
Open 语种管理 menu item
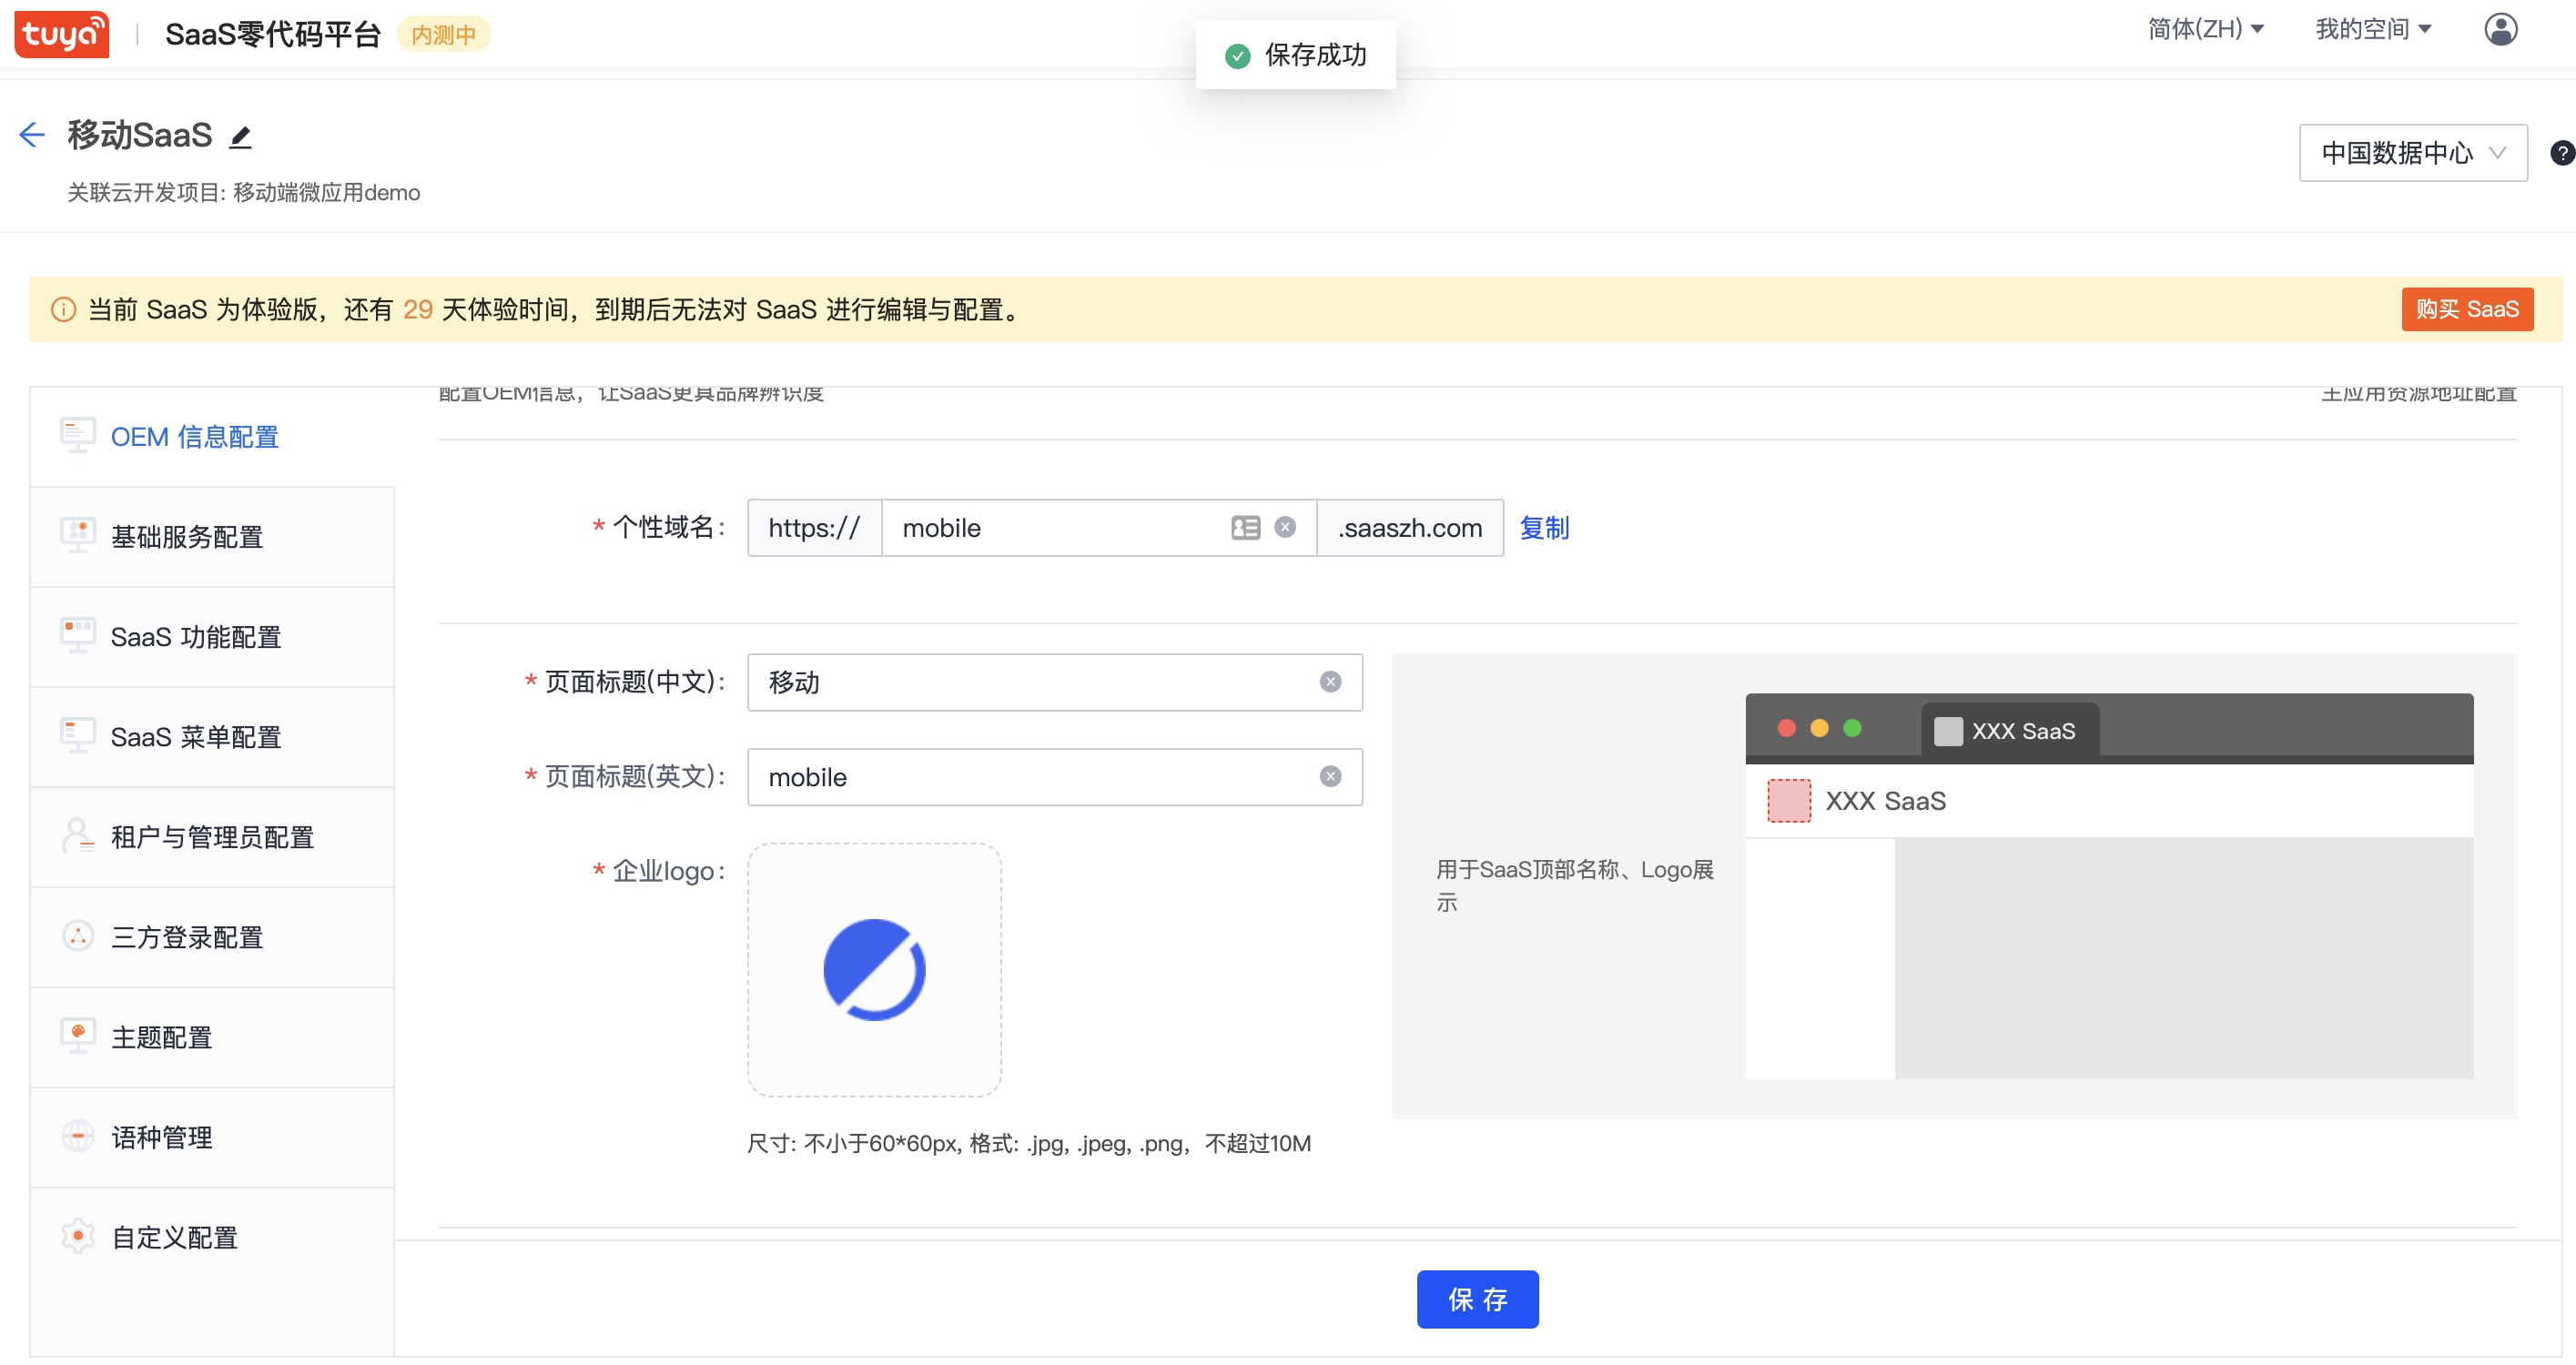(x=212, y=1137)
